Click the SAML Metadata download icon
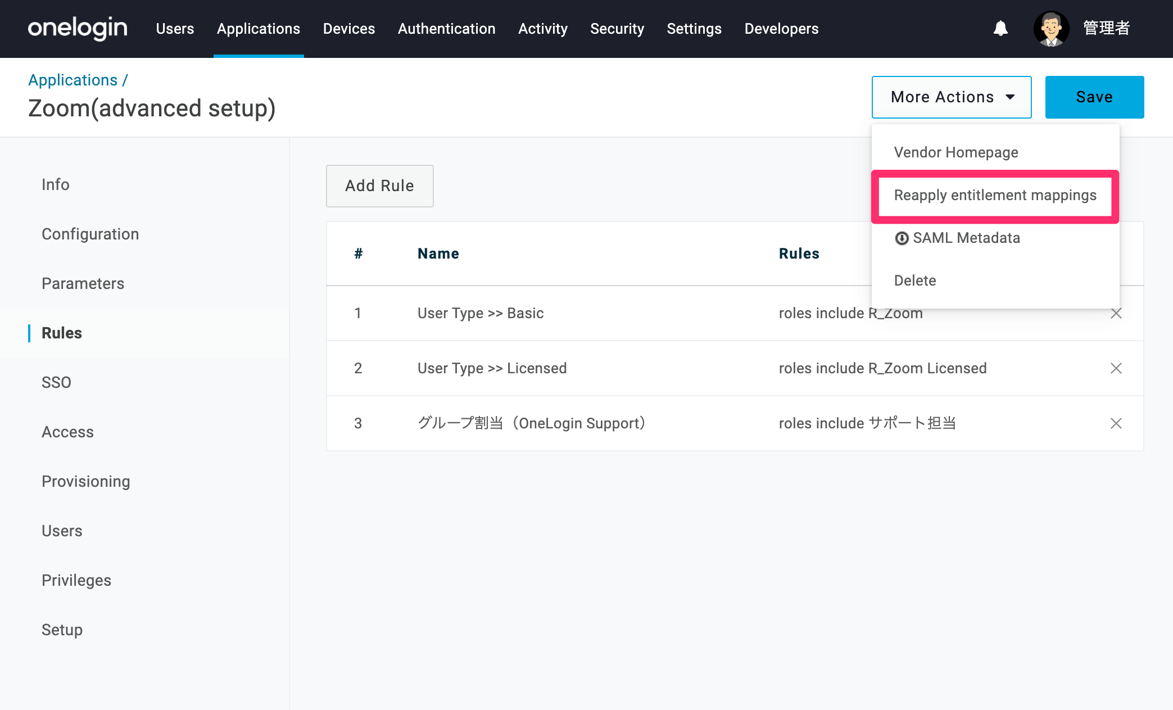Screen dimensions: 1173x710 (x=902, y=238)
